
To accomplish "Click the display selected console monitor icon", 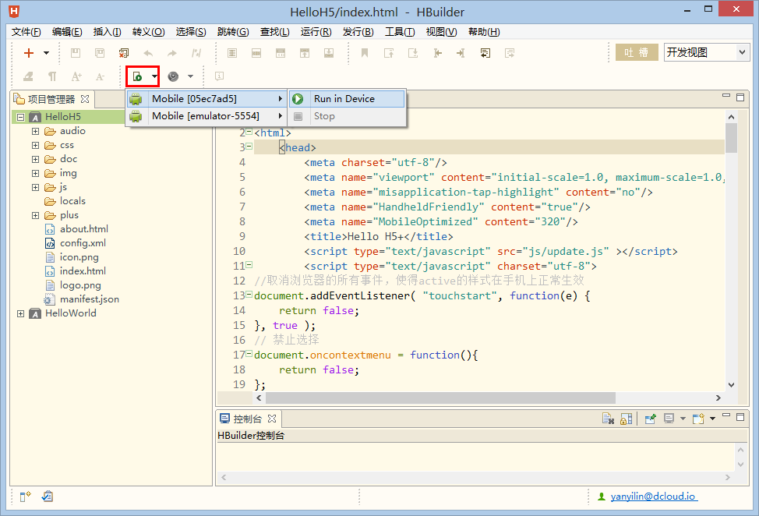I will coord(669,419).
